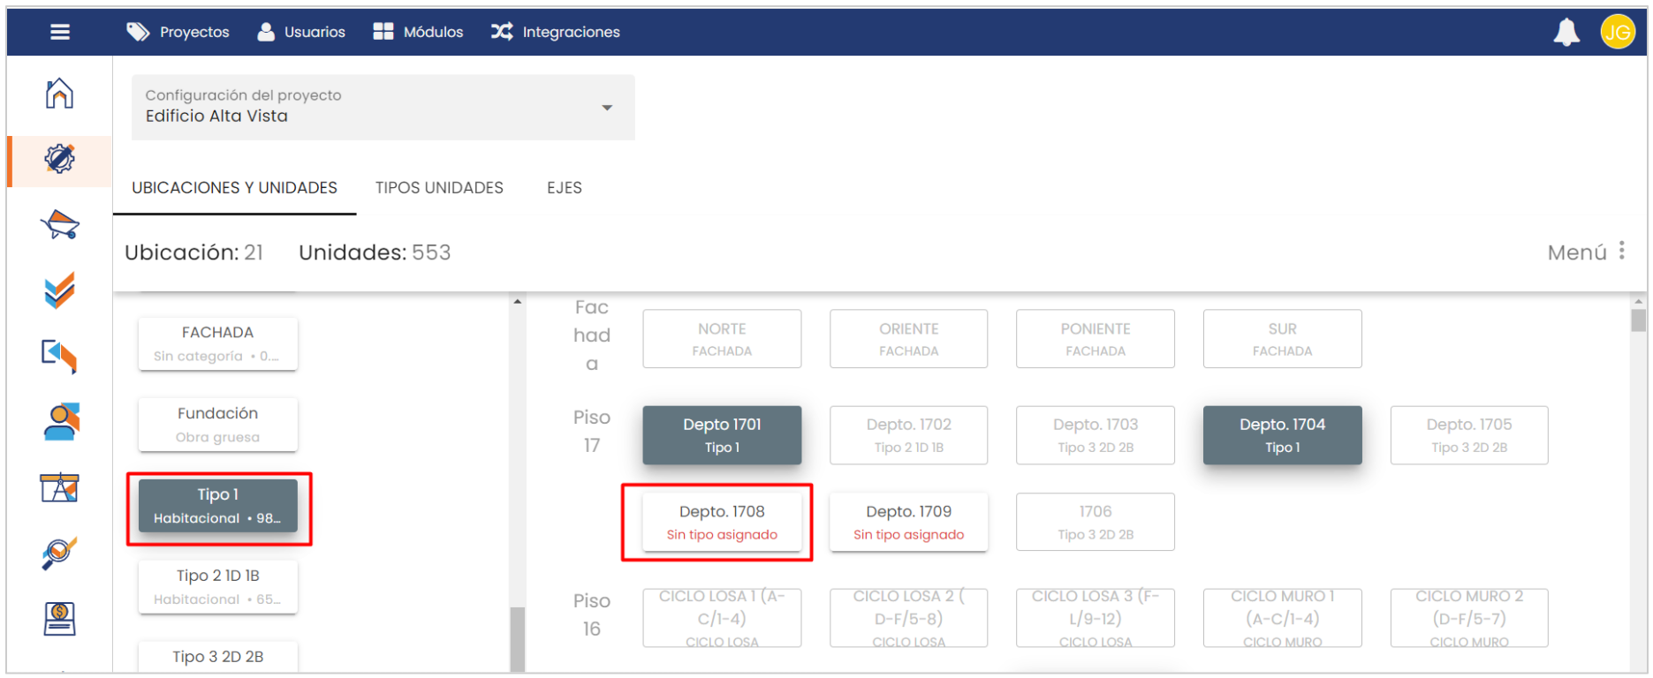Go to home via house icon

(x=59, y=94)
